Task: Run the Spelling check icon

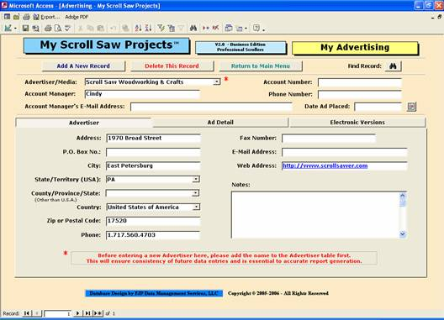Action: point(67,28)
